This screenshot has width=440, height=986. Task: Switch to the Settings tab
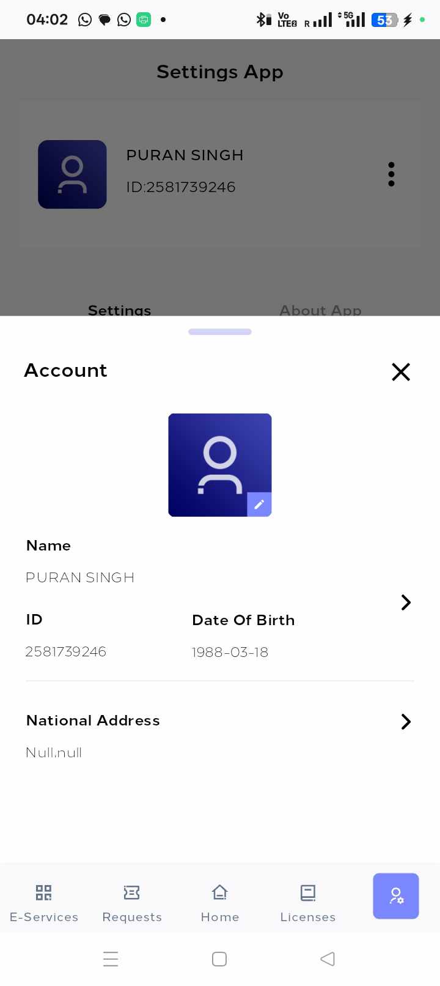[x=120, y=310]
